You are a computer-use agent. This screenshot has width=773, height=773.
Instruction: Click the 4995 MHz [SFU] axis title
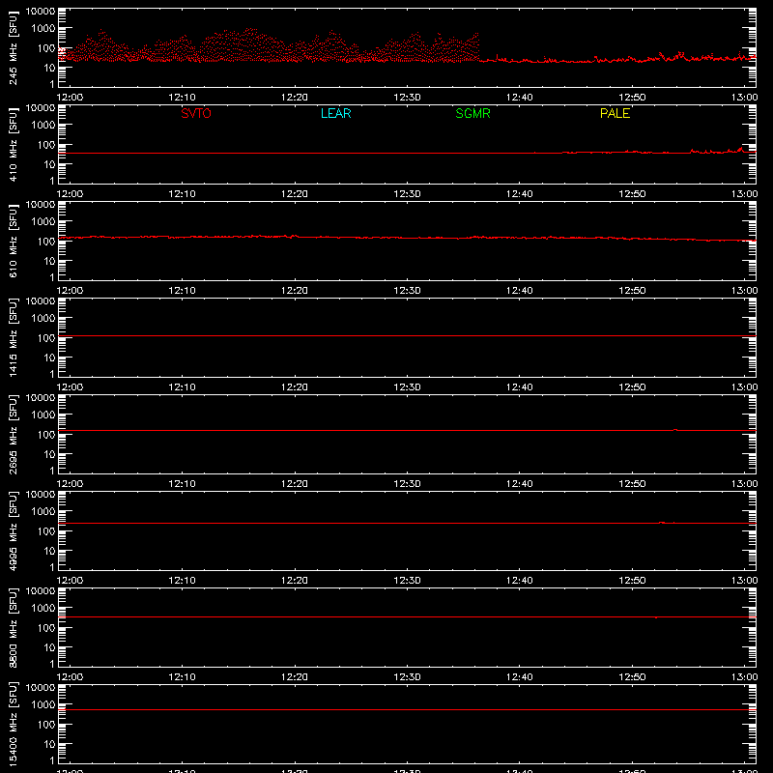click(13, 530)
